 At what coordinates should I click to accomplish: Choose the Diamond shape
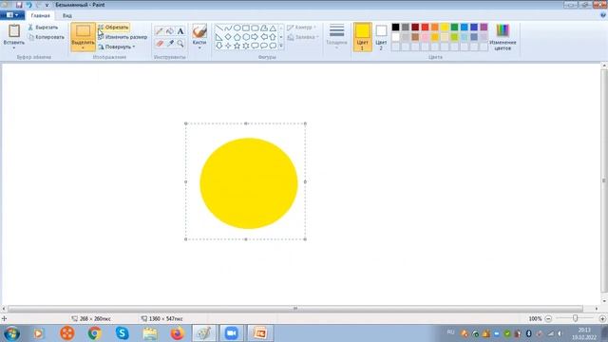[228, 37]
